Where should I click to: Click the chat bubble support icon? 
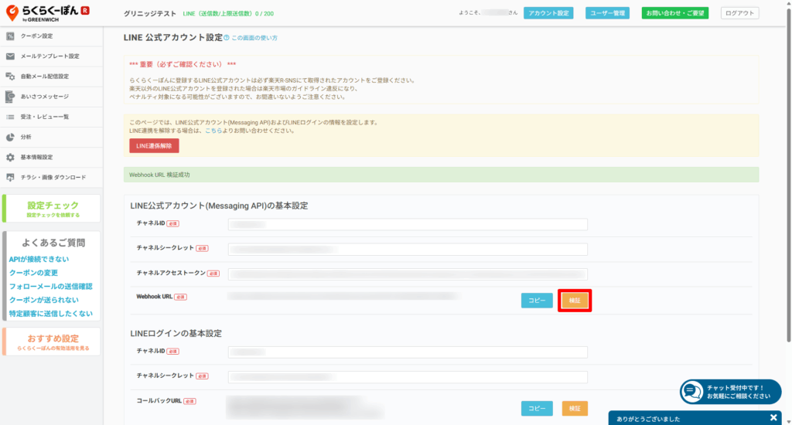click(692, 392)
